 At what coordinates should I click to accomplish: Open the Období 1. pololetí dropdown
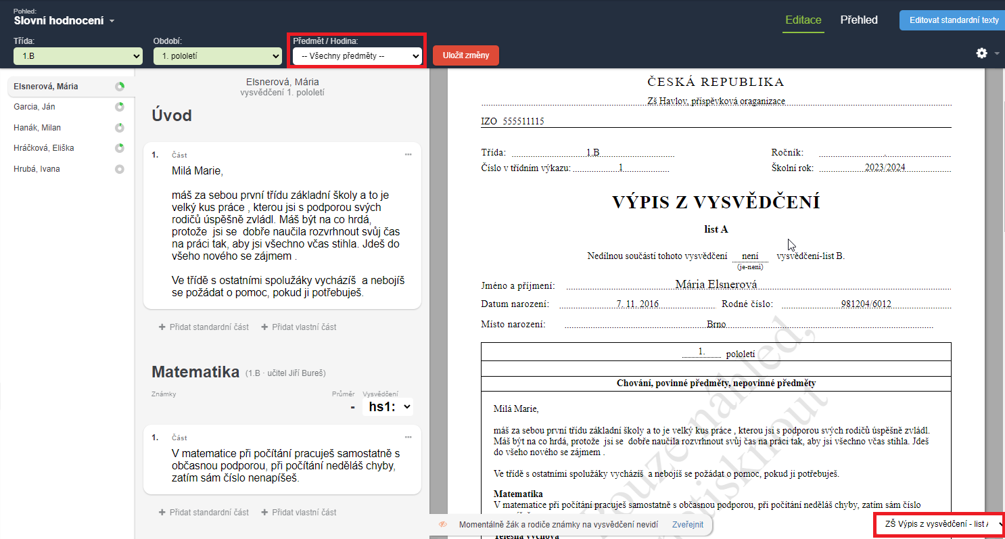click(x=218, y=56)
